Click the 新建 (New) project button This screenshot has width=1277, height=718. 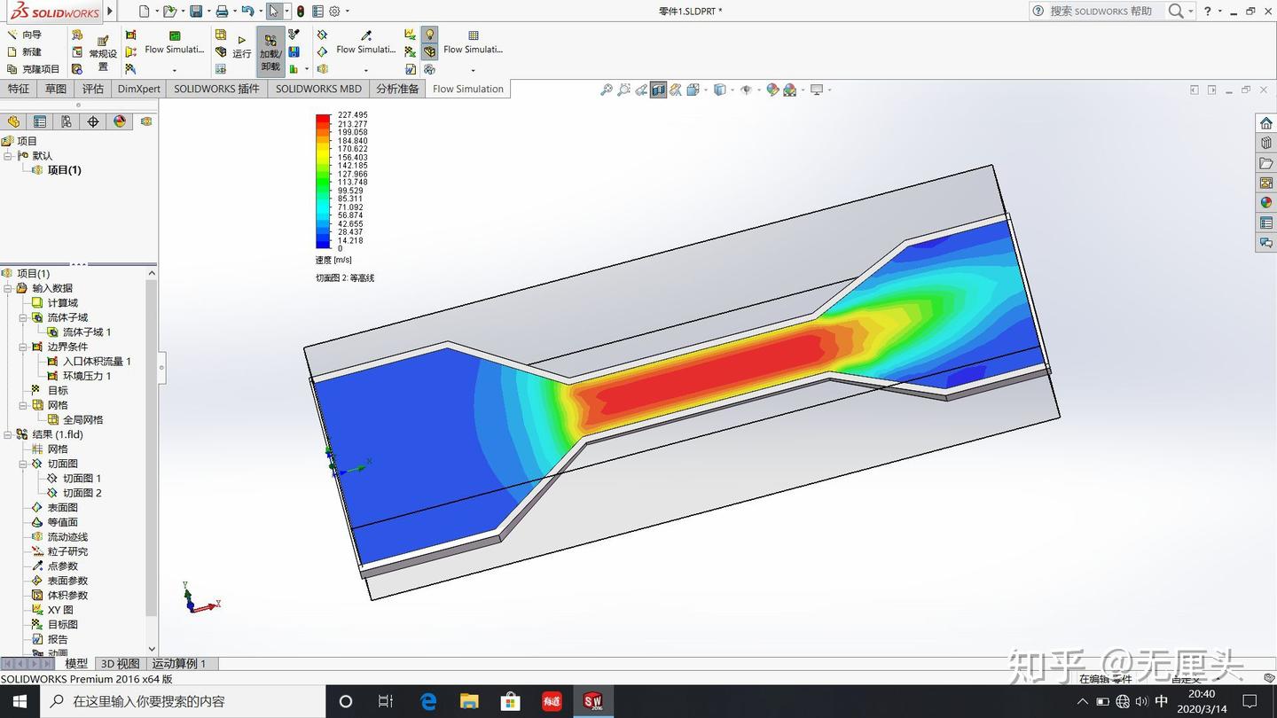point(24,51)
